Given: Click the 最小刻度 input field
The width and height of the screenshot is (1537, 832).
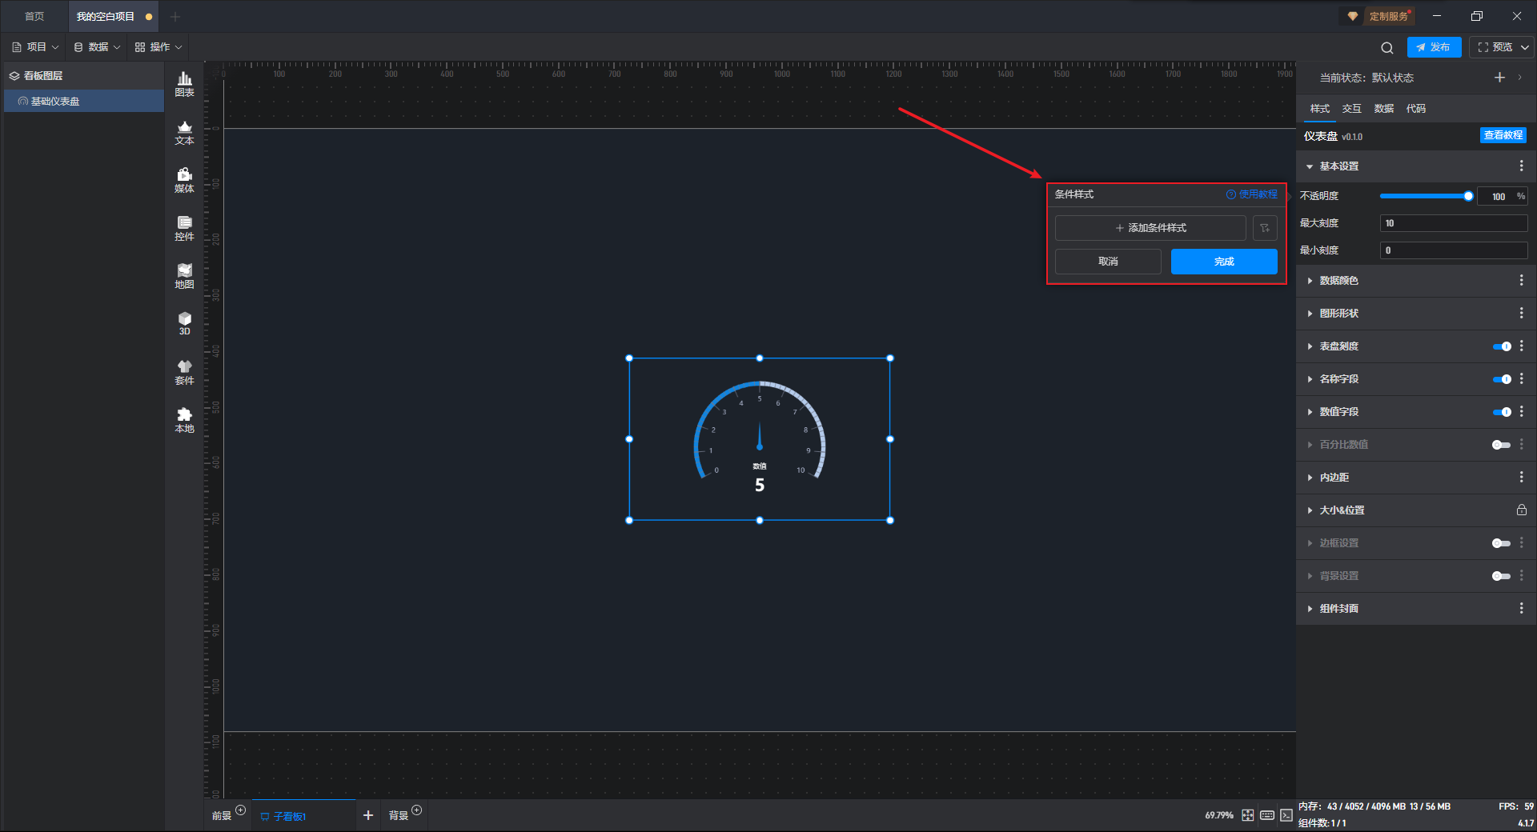Looking at the screenshot, I should pos(1454,250).
